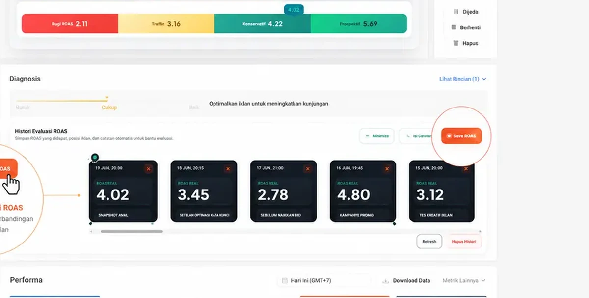Click the Minimize button in Histori Evaluasi
The image size is (589, 298).
click(376, 136)
